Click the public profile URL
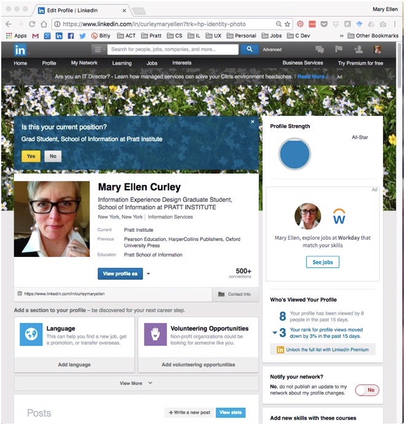The width and height of the screenshot is (405, 425). (x=64, y=294)
